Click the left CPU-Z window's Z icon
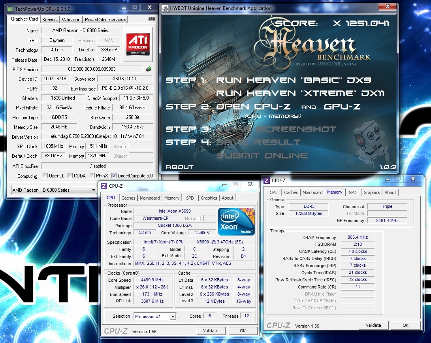 click(104, 186)
